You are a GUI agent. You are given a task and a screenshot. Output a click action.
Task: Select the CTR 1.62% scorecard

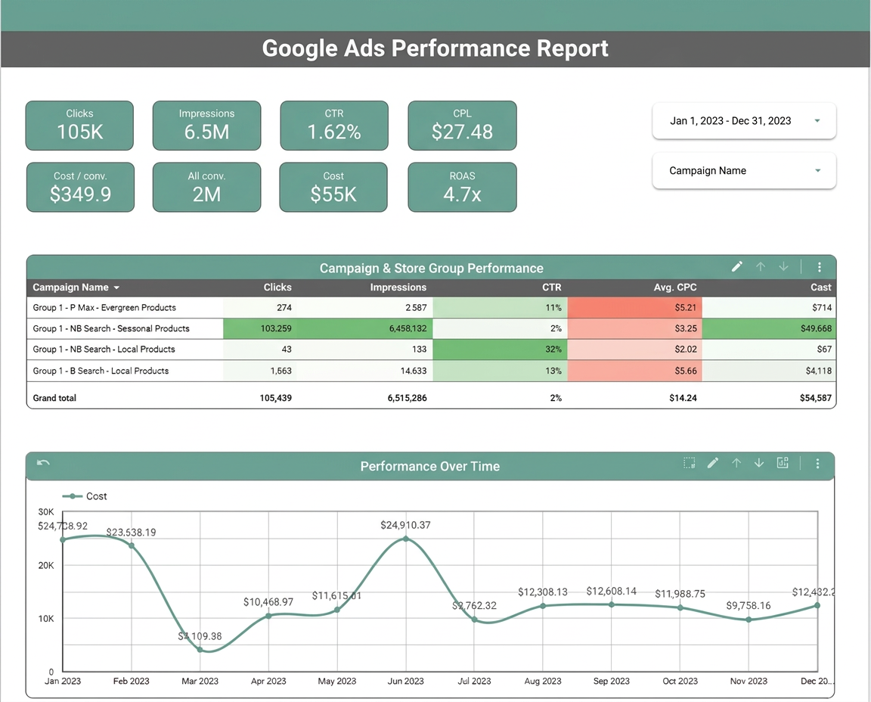pos(334,126)
